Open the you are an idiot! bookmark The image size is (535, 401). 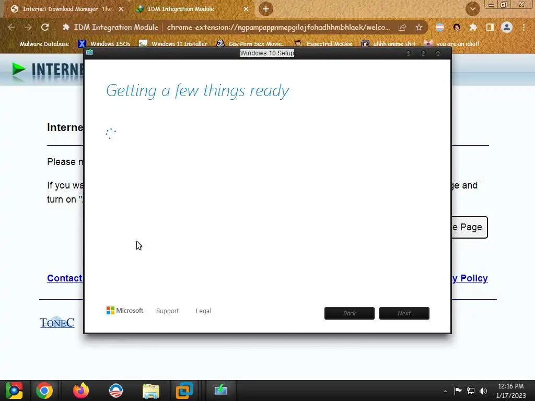[x=451, y=44]
